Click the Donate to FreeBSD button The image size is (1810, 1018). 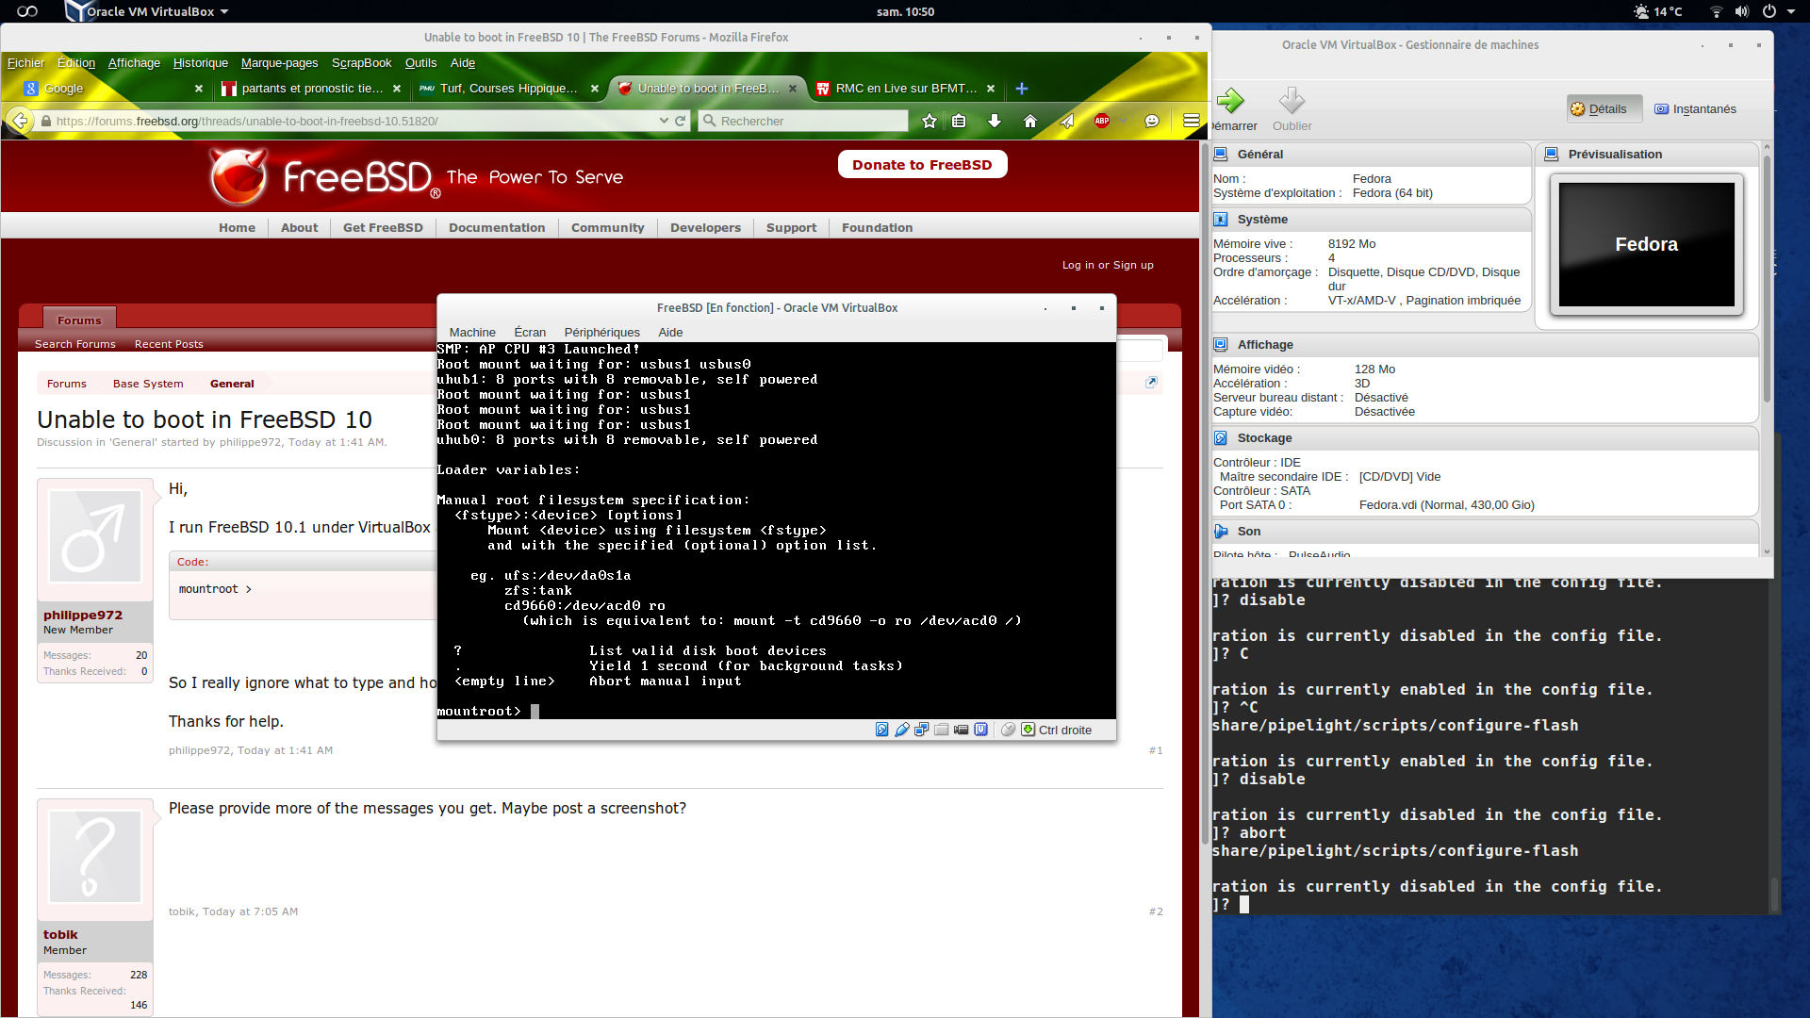(922, 165)
